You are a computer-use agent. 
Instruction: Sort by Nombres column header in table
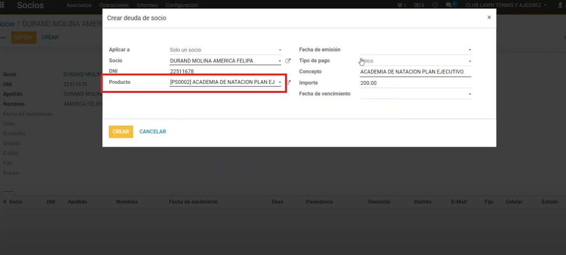click(x=127, y=202)
